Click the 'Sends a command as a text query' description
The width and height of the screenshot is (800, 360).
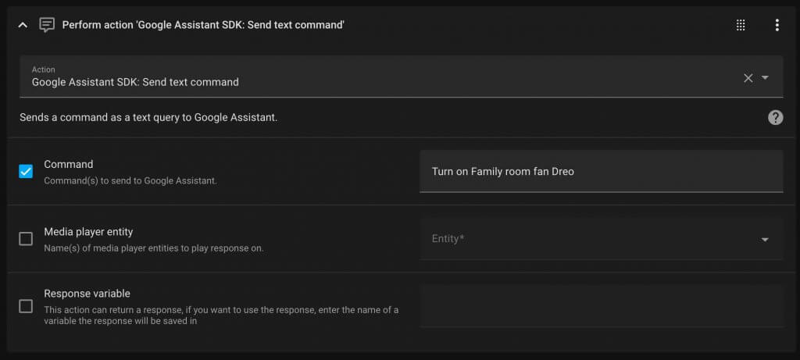pos(148,118)
